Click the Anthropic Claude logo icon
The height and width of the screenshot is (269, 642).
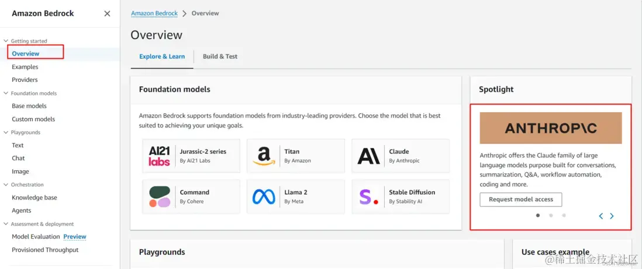368,156
